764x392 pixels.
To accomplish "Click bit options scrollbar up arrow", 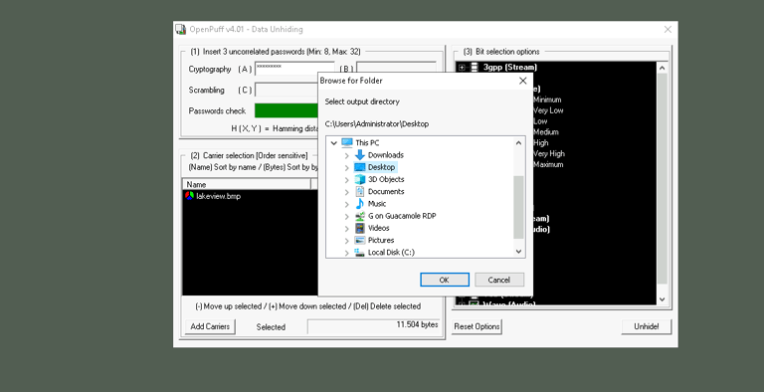I will click(x=662, y=68).
